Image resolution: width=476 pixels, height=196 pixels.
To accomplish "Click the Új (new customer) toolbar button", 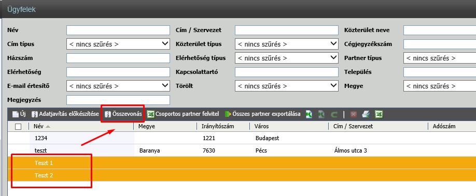I will 19,114.
